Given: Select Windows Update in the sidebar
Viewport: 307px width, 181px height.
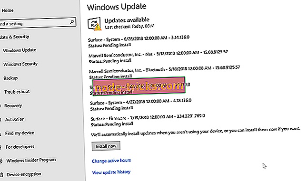Looking at the screenshot, I should [x=20, y=50].
